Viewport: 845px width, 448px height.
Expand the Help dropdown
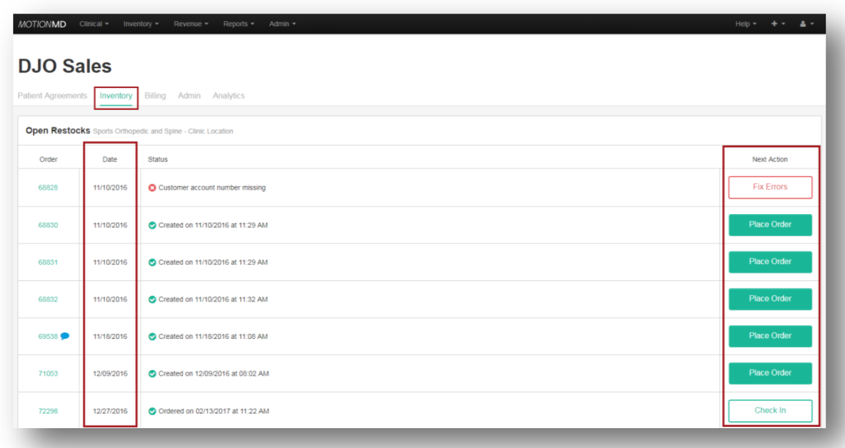[x=746, y=24]
